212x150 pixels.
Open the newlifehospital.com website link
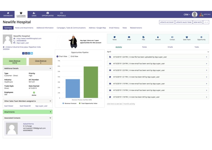click(29, 39)
